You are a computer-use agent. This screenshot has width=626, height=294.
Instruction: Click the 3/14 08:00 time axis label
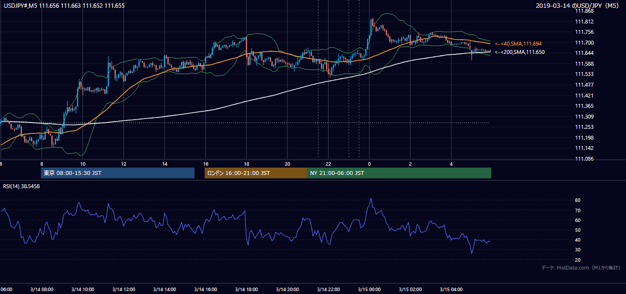coord(42,289)
